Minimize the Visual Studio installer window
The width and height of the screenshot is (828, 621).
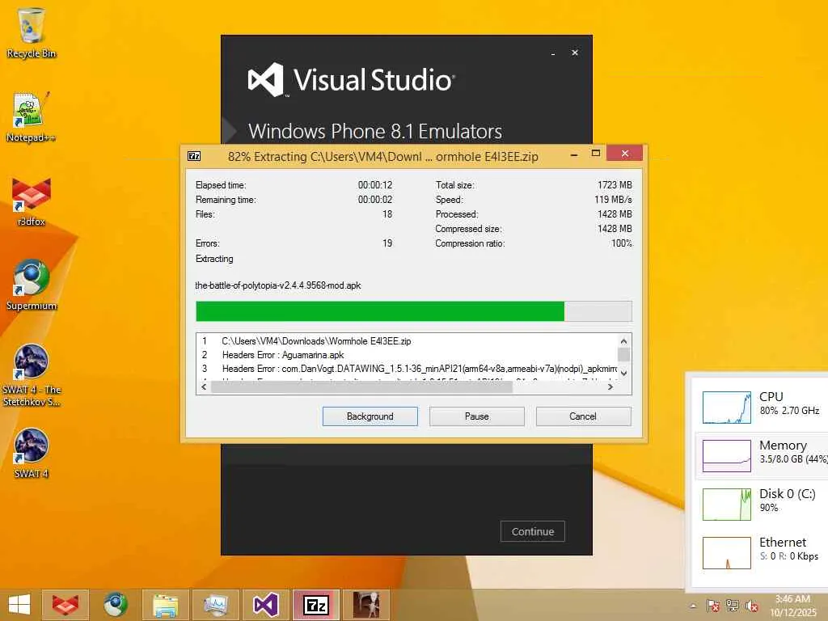553,53
